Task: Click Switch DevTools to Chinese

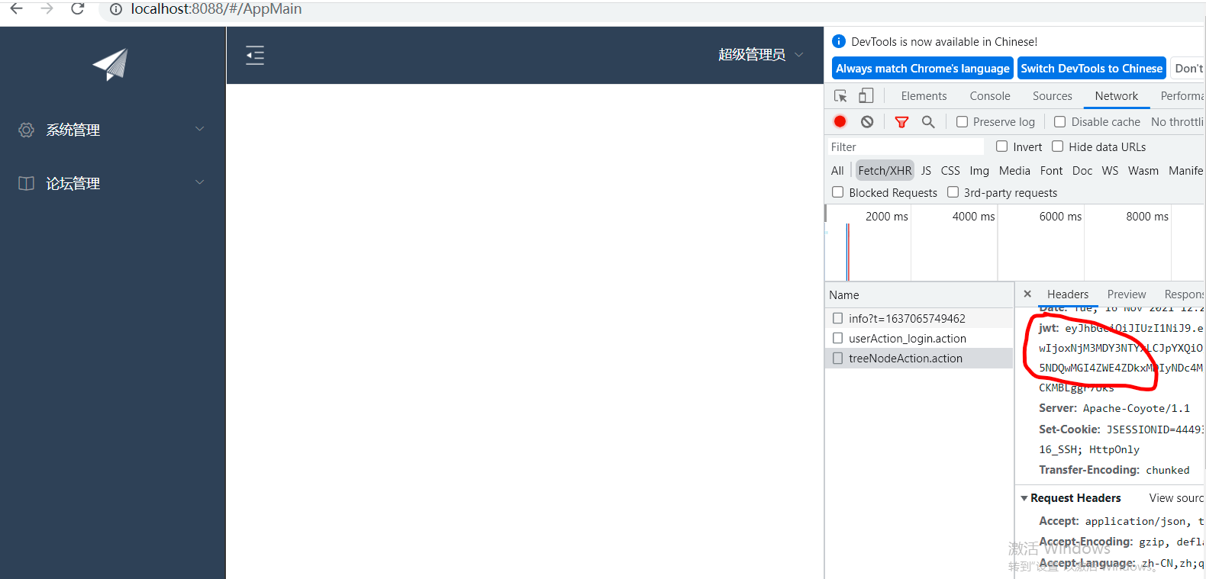Action: click(1092, 68)
